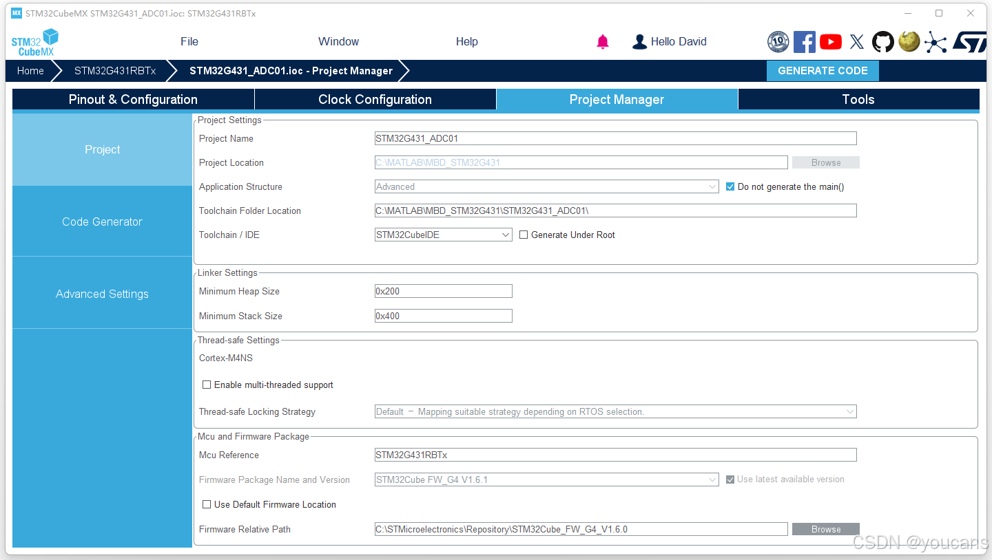The width and height of the screenshot is (992, 560).
Task: Switch to Clock Configuration tab
Action: click(375, 99)
